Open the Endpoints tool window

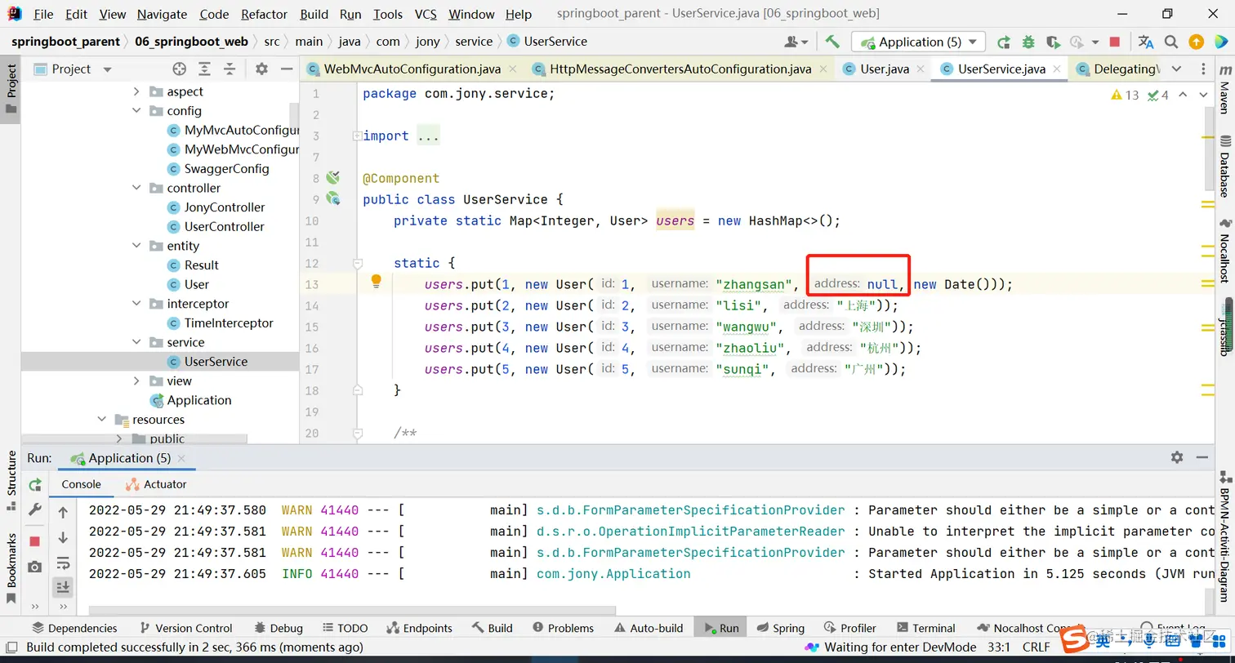coord(419,628)
